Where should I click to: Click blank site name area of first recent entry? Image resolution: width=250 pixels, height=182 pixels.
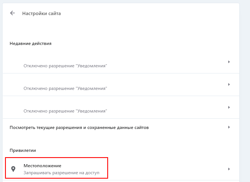(x=65, y=59)
